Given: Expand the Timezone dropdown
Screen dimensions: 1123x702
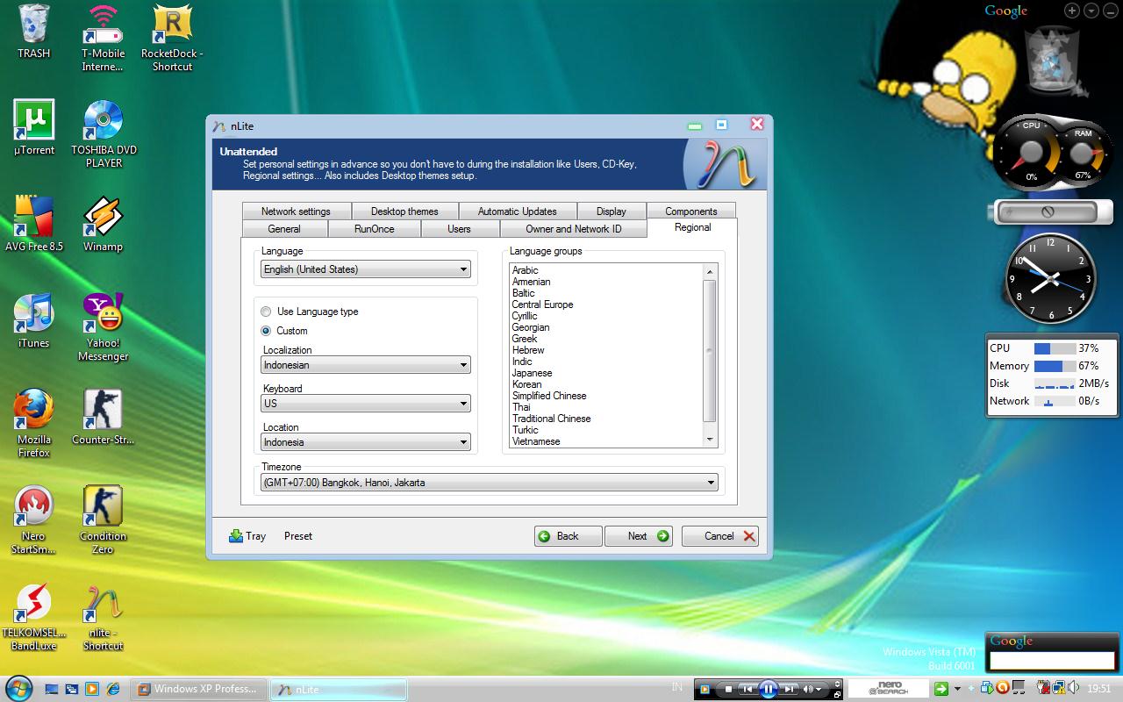Looking at the screenshot, I should click(489, 483).
